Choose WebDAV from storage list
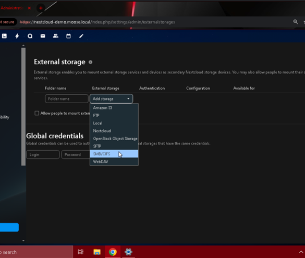This screenshot has width=305, height=258. pyautogui.click(x=114, y=162)
